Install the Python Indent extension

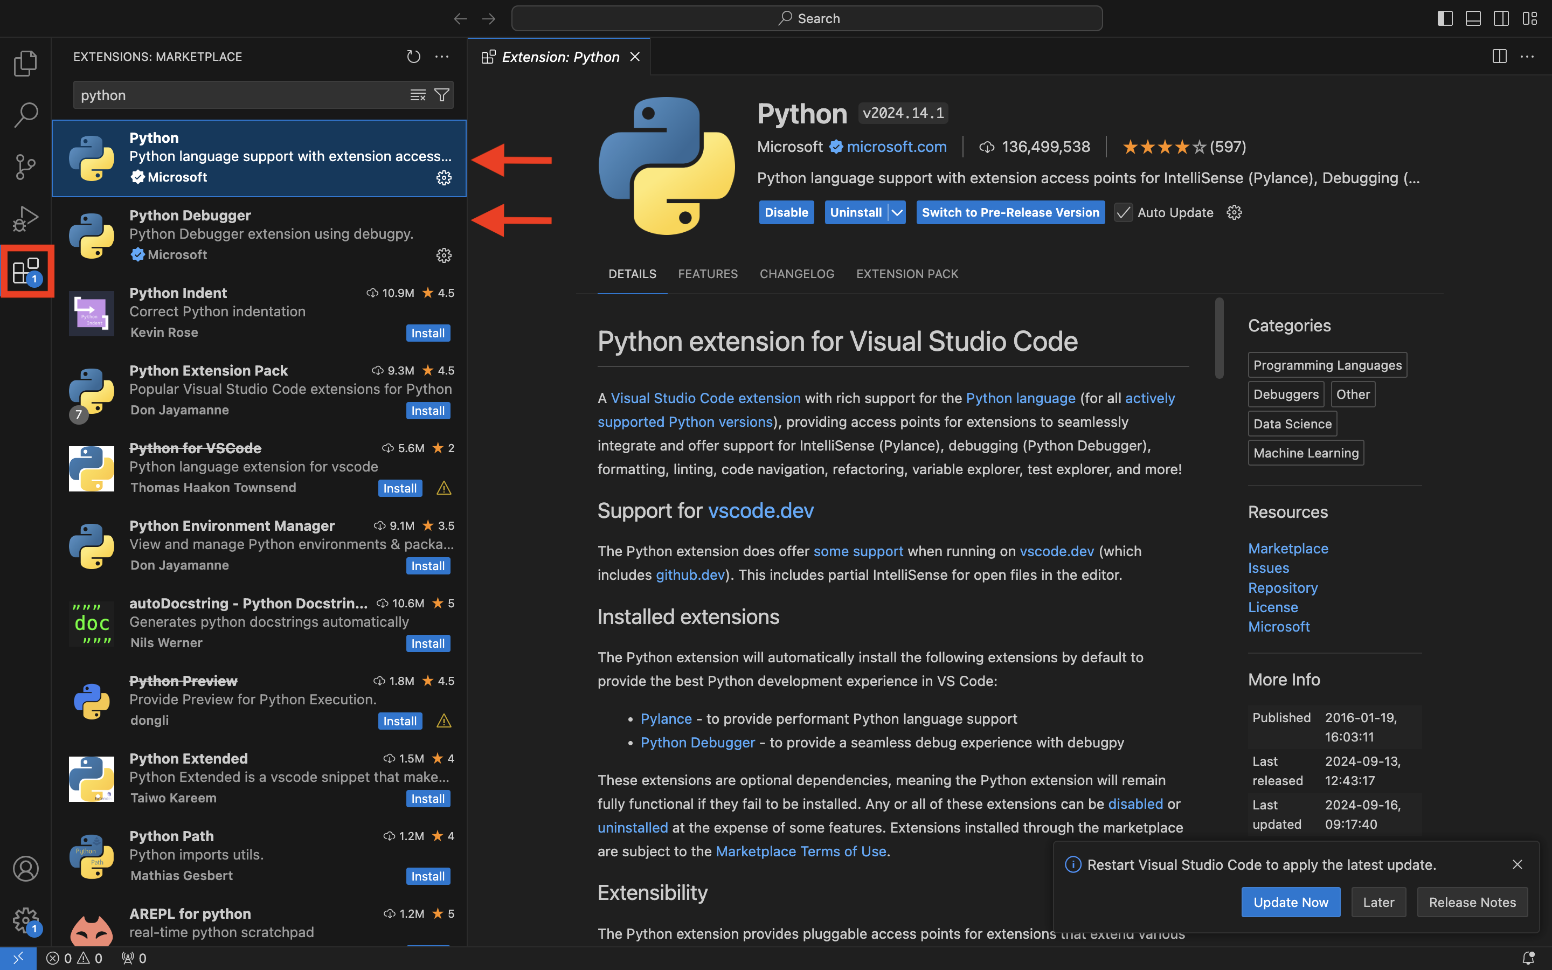click(x=428, y=333)
